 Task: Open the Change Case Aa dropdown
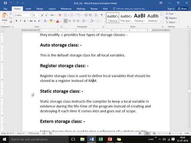click(x=53, y=15)
